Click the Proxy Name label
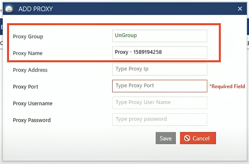Viewport: 249px width, 164px height. tap(28, 53)
